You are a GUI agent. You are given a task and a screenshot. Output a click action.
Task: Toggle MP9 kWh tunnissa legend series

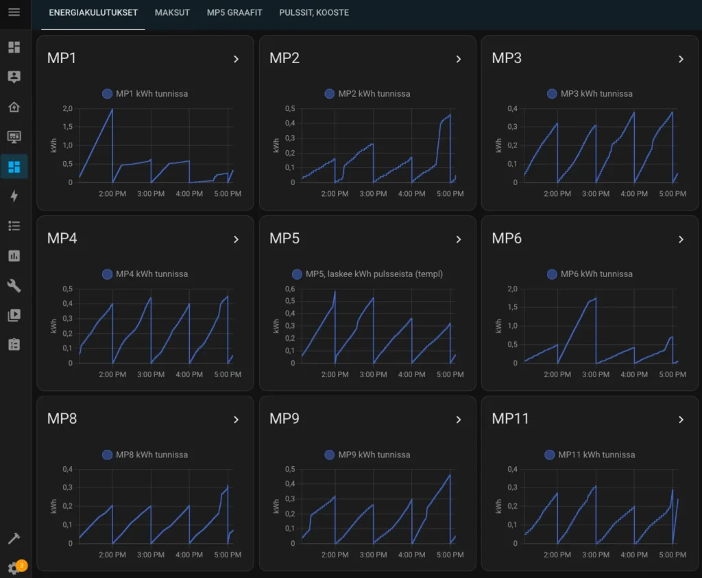[367, 455]
